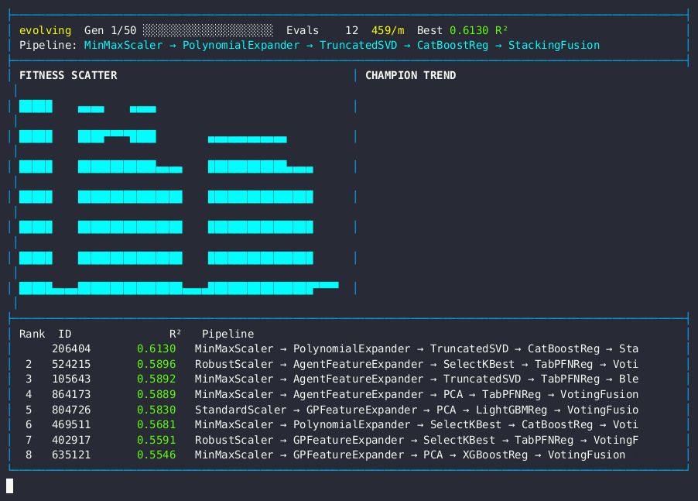Click the R² value 0.5892
The height and width of the screenshot is (501, 698).
156,379
